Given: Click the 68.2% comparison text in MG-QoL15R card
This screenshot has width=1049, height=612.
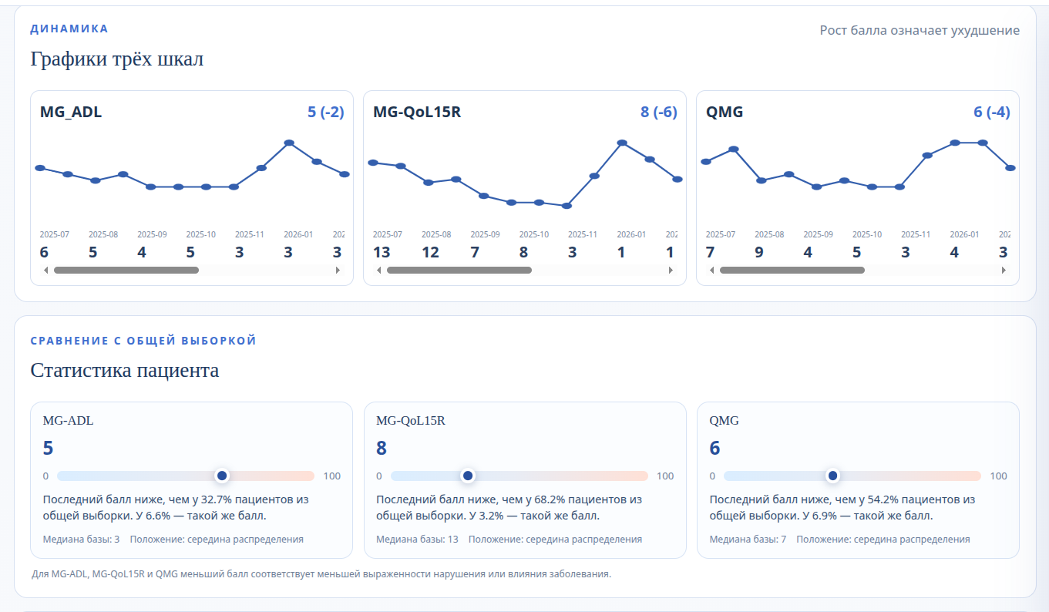Looking at the screenshot, I should pos(509,508).
